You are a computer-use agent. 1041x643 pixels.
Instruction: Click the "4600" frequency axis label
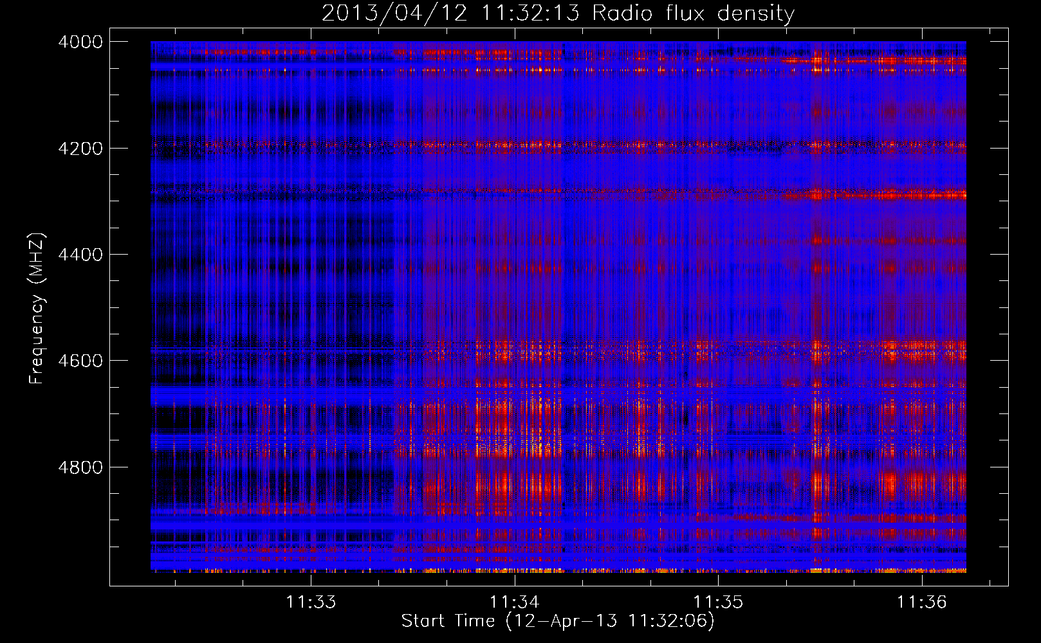(x=80, y=361)
